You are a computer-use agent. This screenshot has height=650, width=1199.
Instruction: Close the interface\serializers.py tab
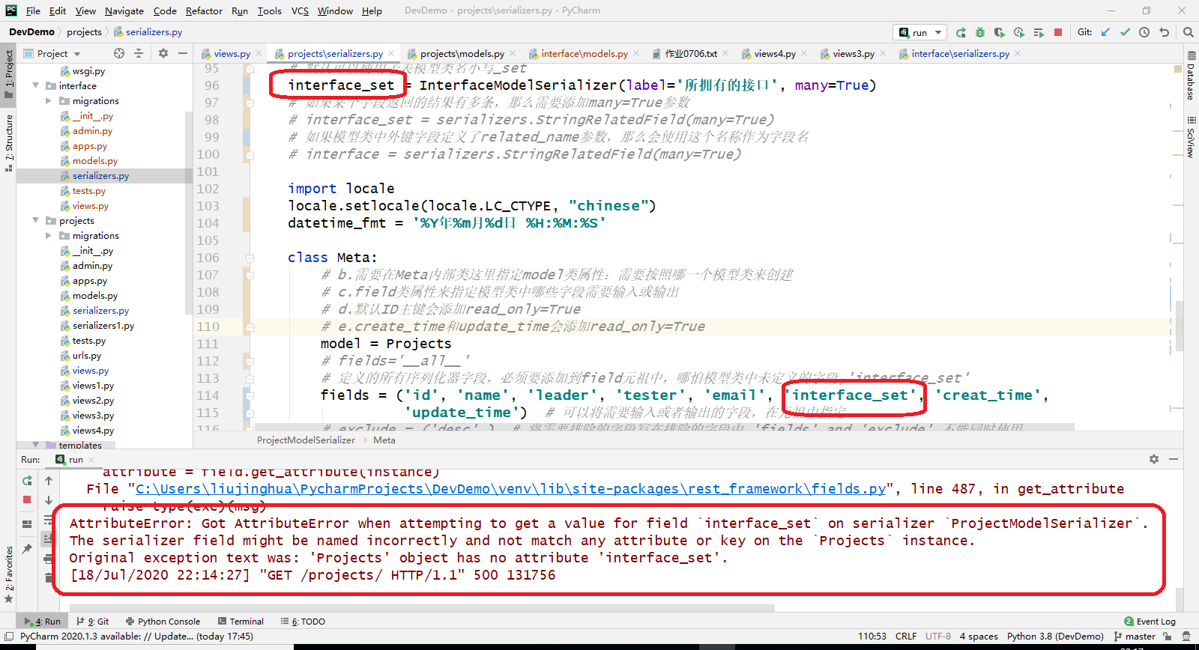click(1018, 53)
